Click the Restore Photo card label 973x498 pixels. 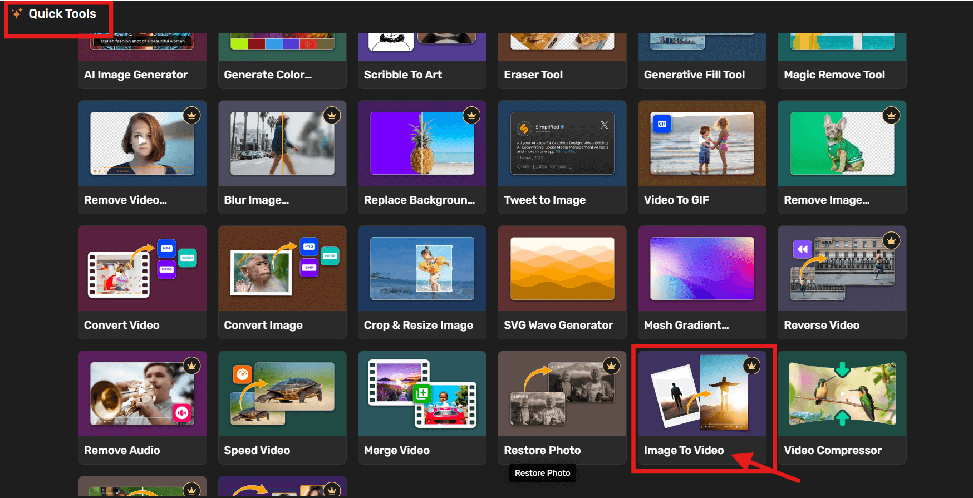pos(542,450)
